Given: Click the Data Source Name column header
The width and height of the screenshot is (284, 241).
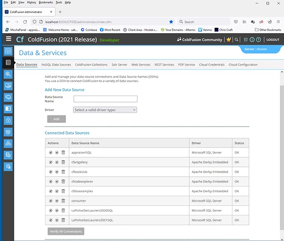Looking at the screenshot, I should tap(85, 143).
